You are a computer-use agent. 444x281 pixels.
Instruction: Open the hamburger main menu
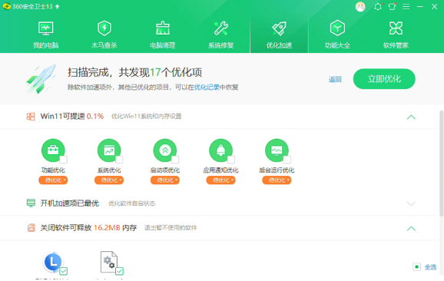[x=406, y=6]
